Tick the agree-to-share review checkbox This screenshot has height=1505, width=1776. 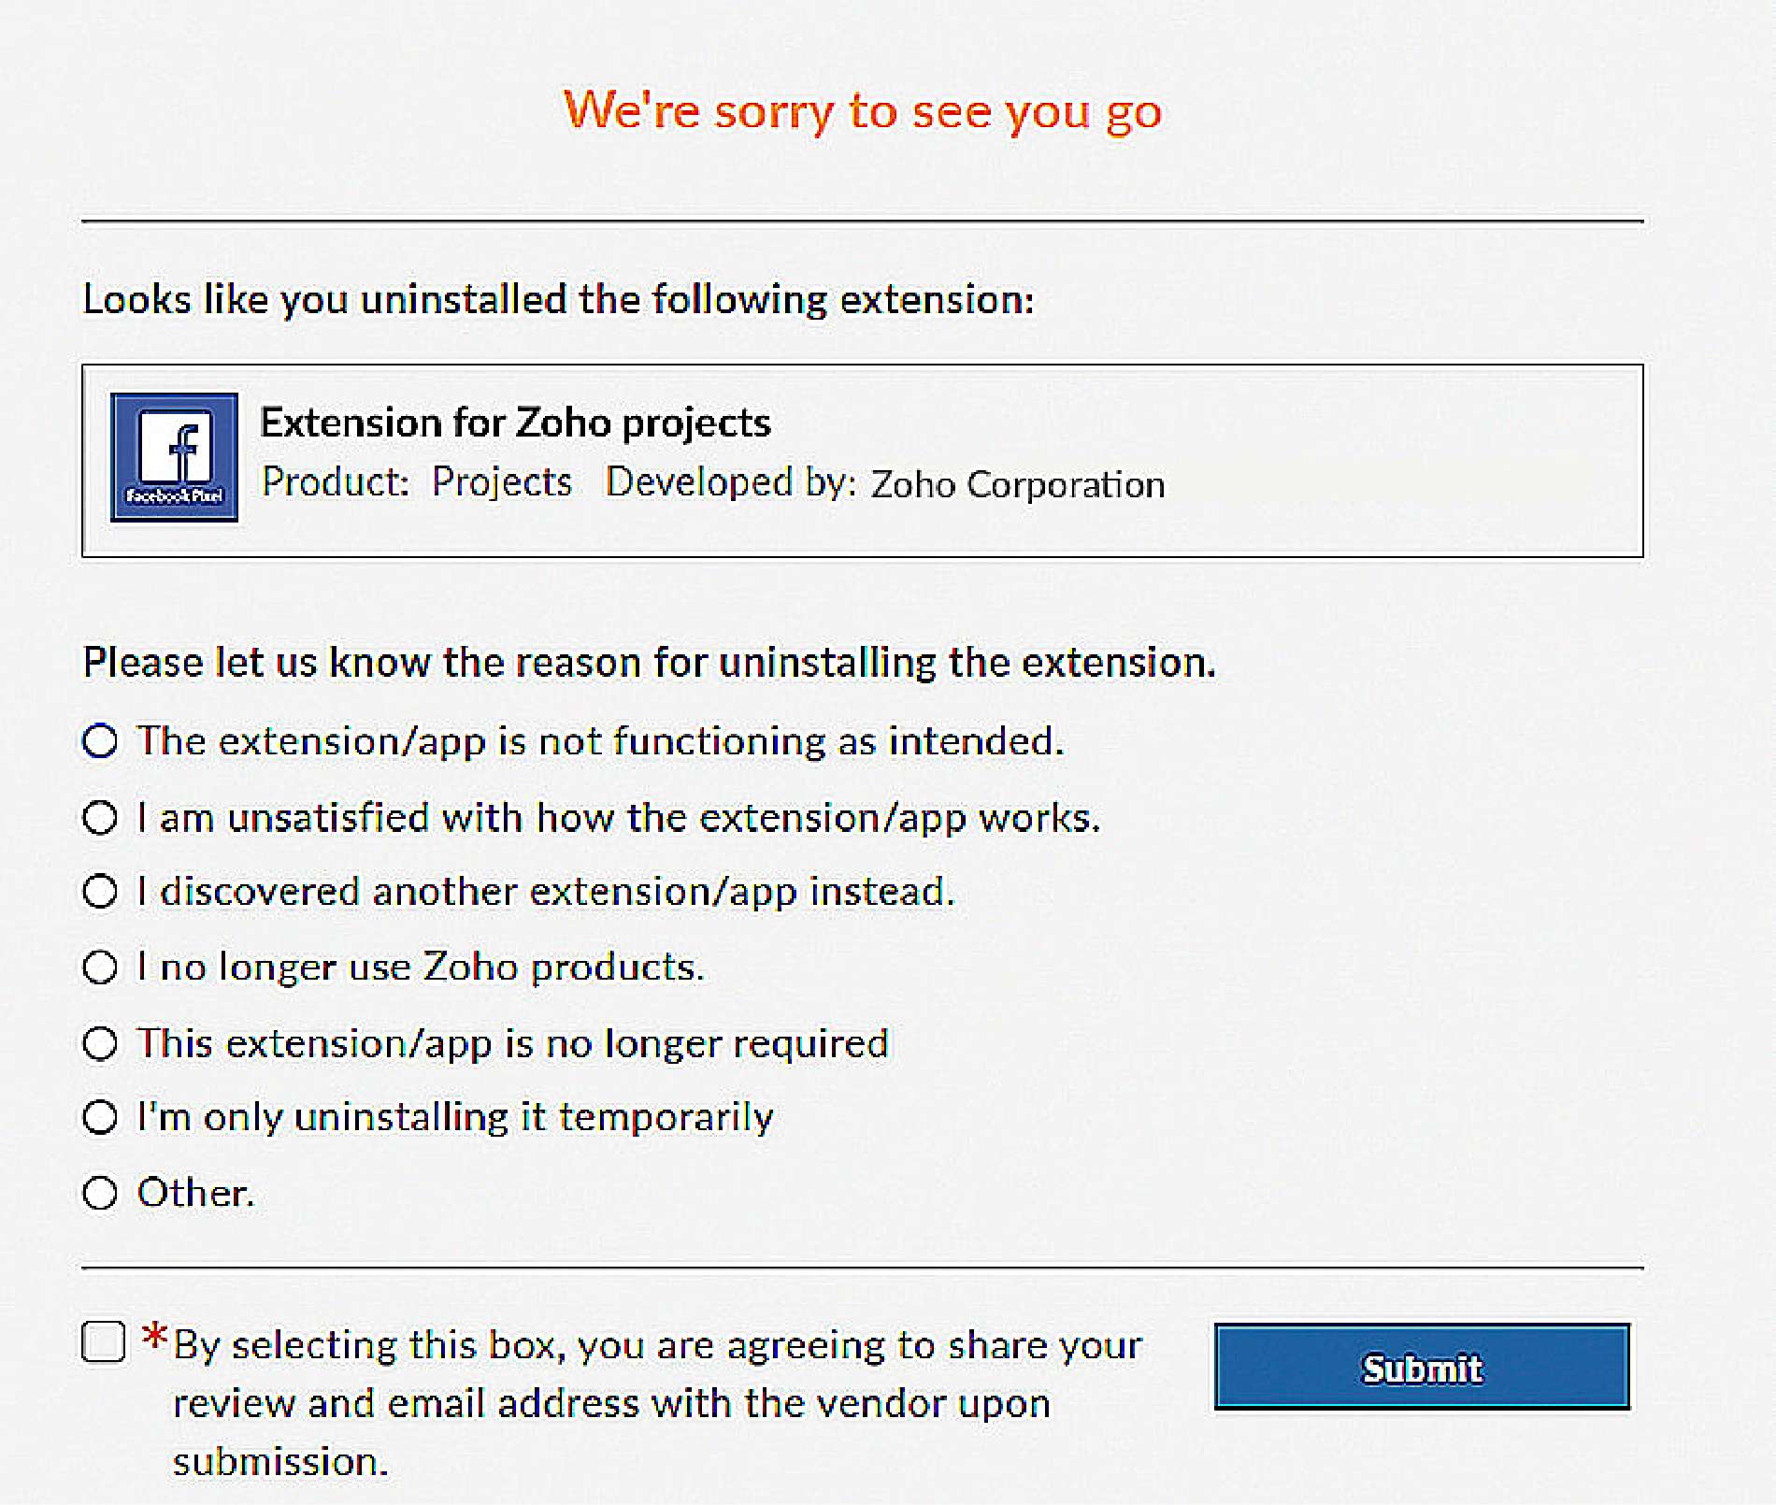pos(104,1342)
